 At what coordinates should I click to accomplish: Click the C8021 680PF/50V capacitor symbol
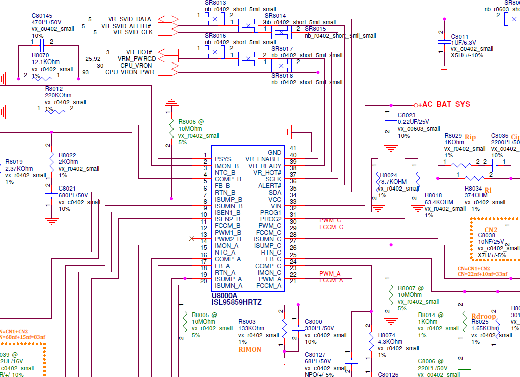52,195
